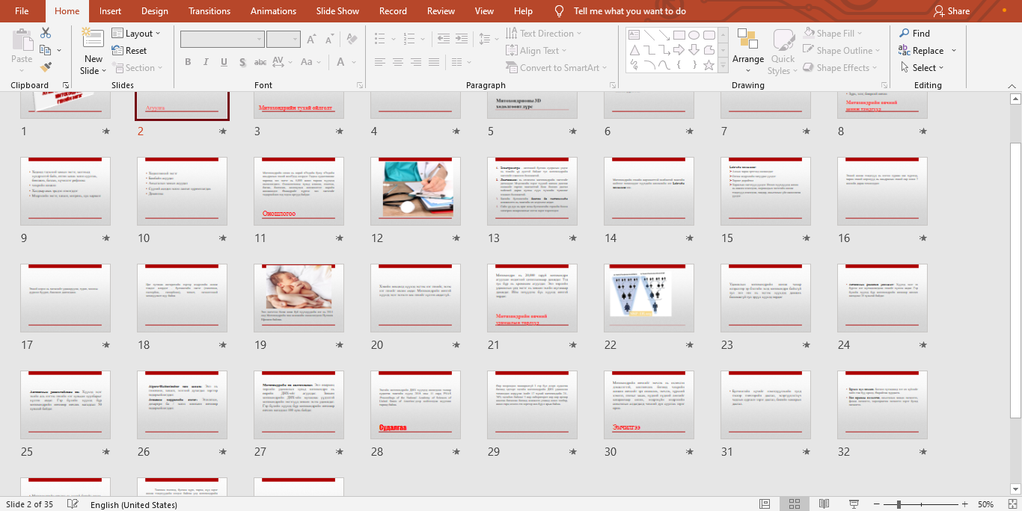
Task: Switch to Normal view in status bar
Action: coord(765,504)
